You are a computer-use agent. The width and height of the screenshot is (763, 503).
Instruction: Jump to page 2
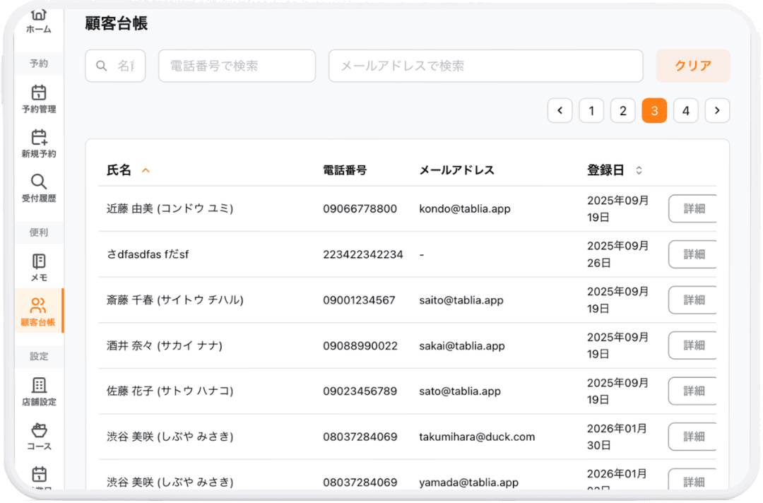coord(622,111)
